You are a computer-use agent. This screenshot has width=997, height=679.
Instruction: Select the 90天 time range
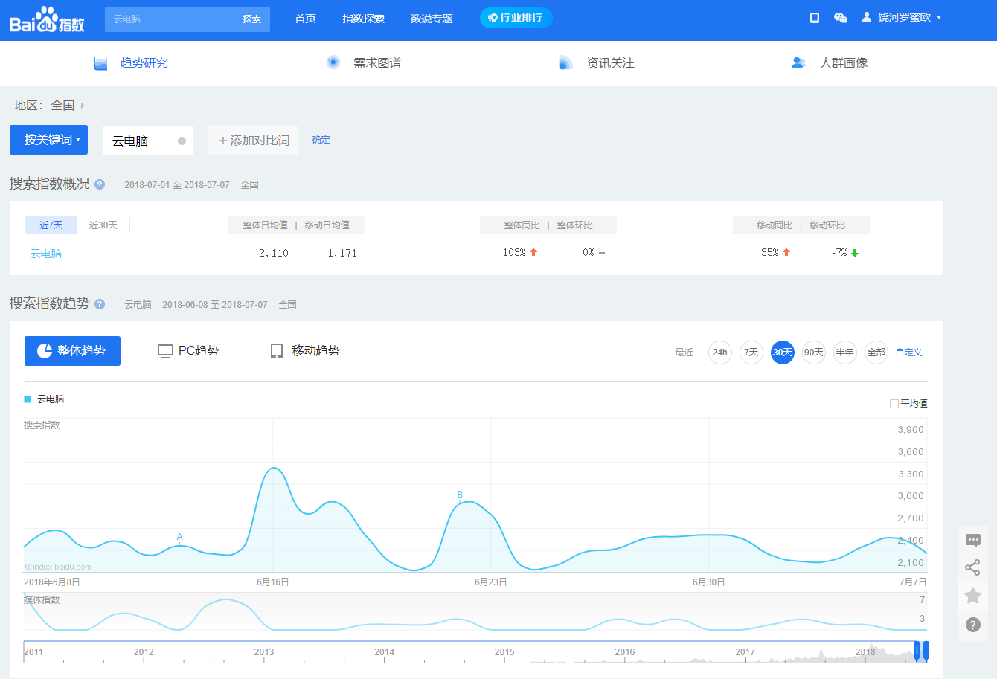813,353
